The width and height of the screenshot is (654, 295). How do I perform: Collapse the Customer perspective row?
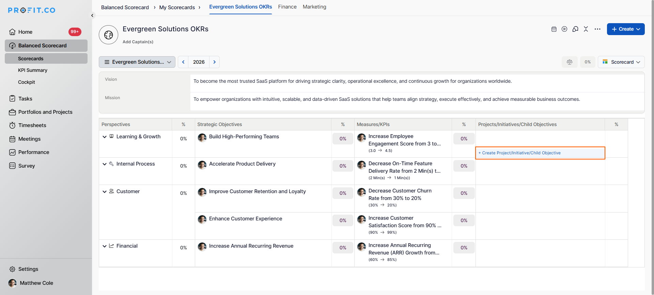[x=105, y=192]
